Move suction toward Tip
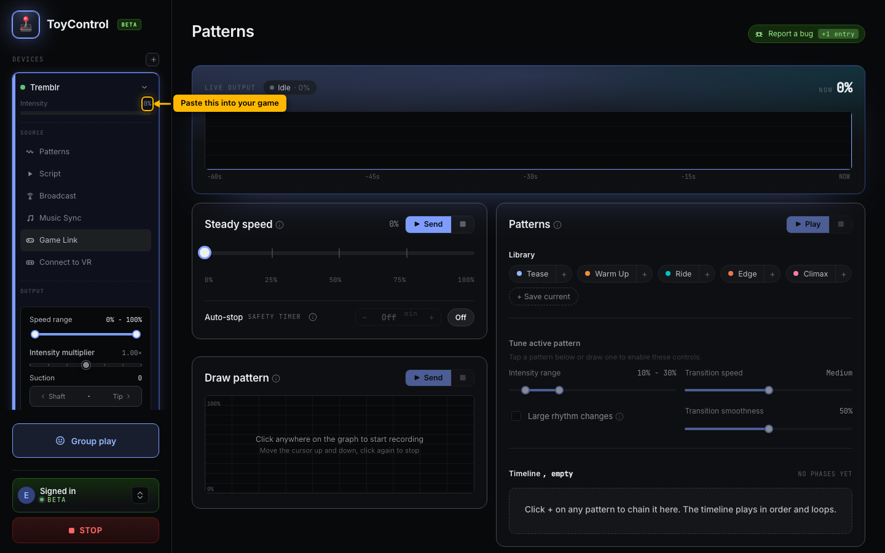The width and height of the screenshot is (885, 553). click(x=122, y=396)
